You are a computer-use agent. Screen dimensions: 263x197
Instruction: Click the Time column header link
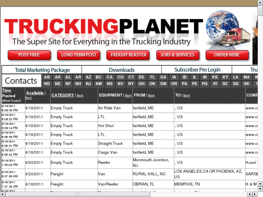click(x=7, y=90)
